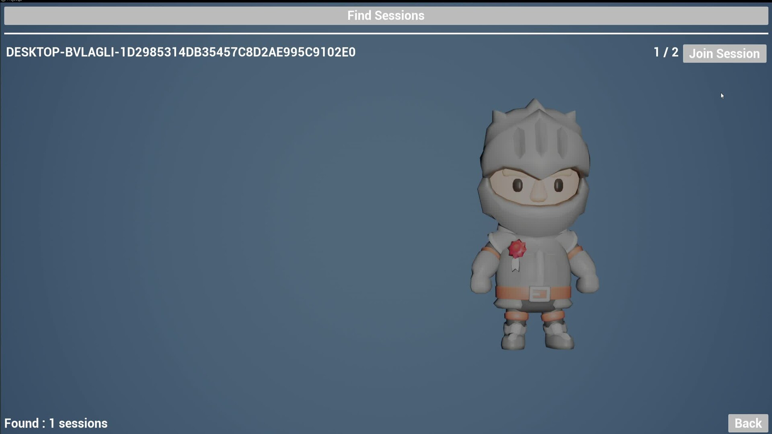Click the Found : 1 sessions status text

[x=56, y=423]
